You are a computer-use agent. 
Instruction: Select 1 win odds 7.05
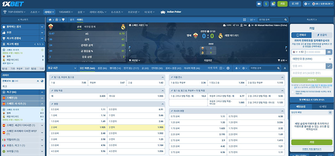(x=68, y=83)
